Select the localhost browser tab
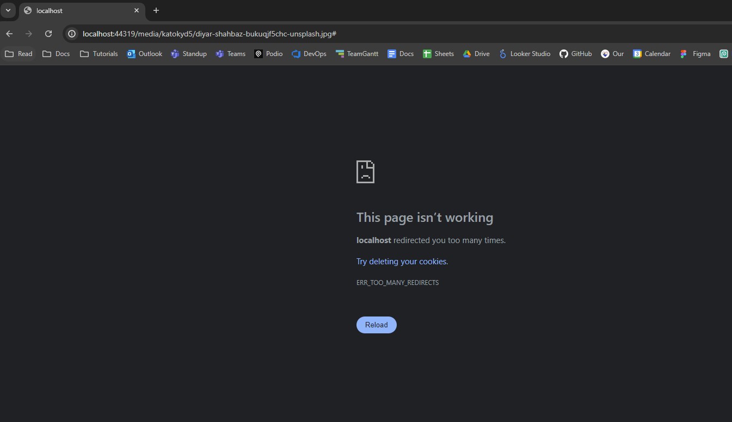 76,10
